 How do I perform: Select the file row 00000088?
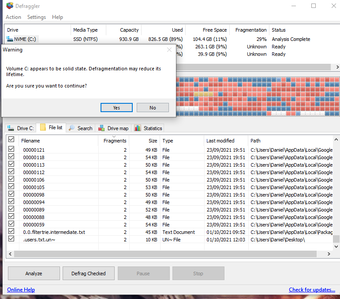coord(170,217)
